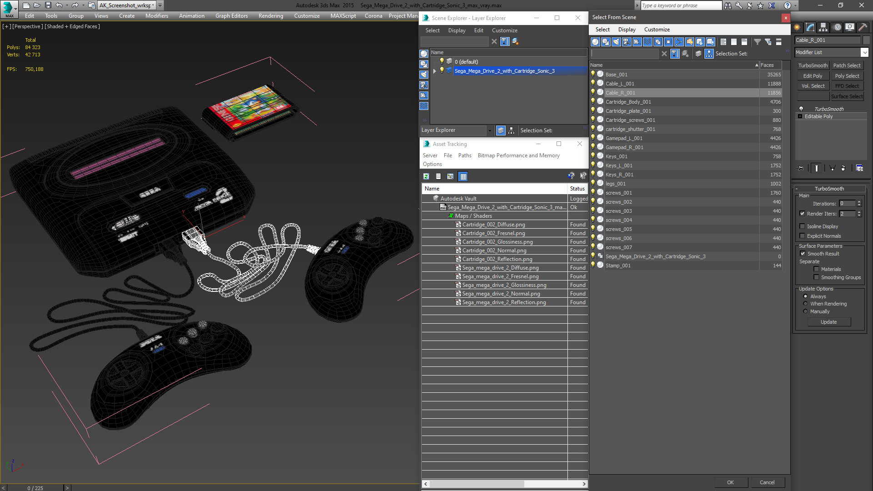This screenshot has height=491, width=873.
Task: Uncheck Smooth Result checkbox
Action: tap(803, 254)
